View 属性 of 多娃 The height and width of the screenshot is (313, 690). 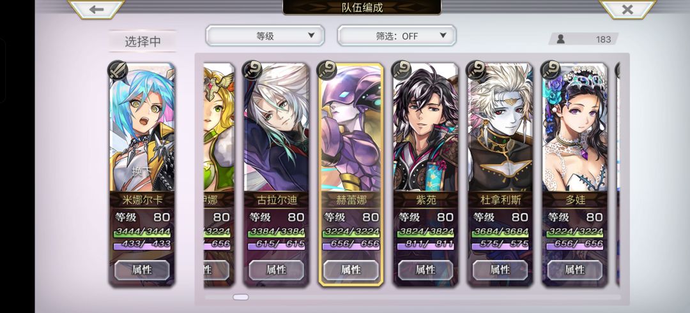575,270
